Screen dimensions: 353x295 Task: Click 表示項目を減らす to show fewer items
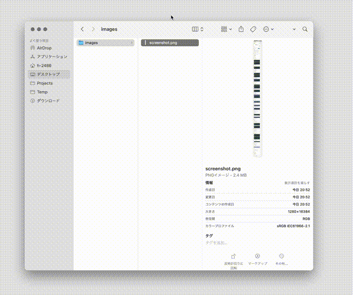297,183
